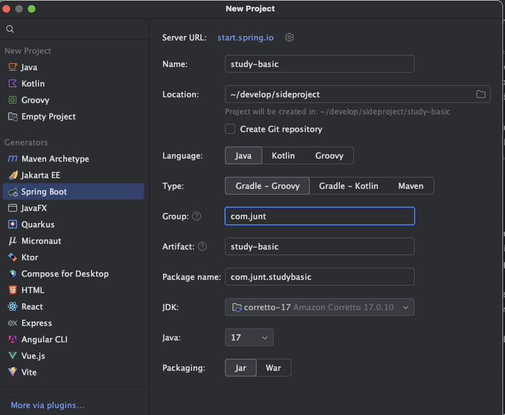Open More via plugins link
This screenshot has height=415, width=505.
click(47, 405)
